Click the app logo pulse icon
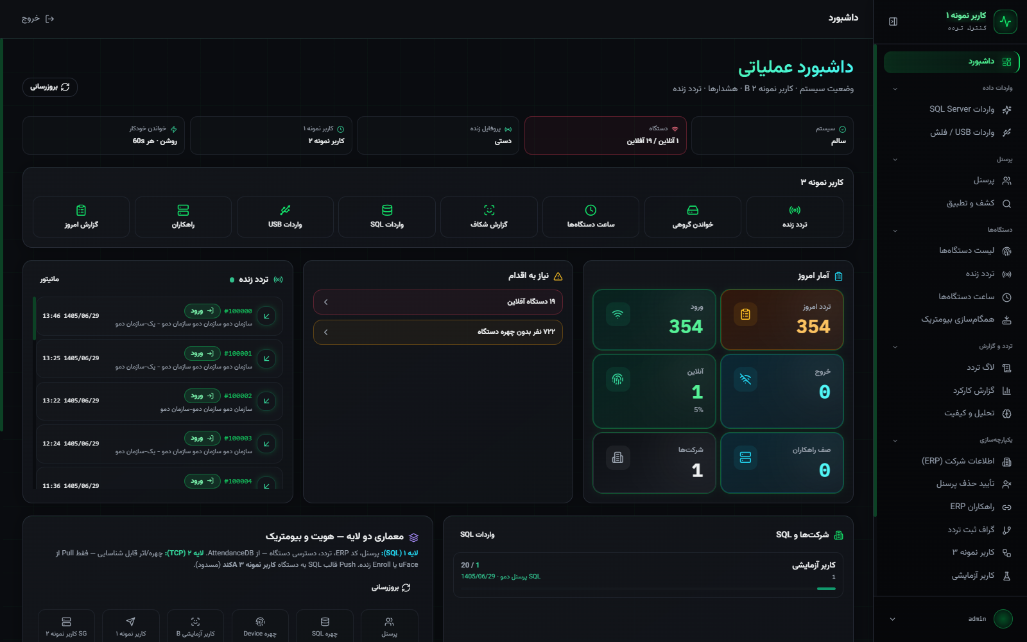Viewport: 1027px width, 642px height. 1005,22
